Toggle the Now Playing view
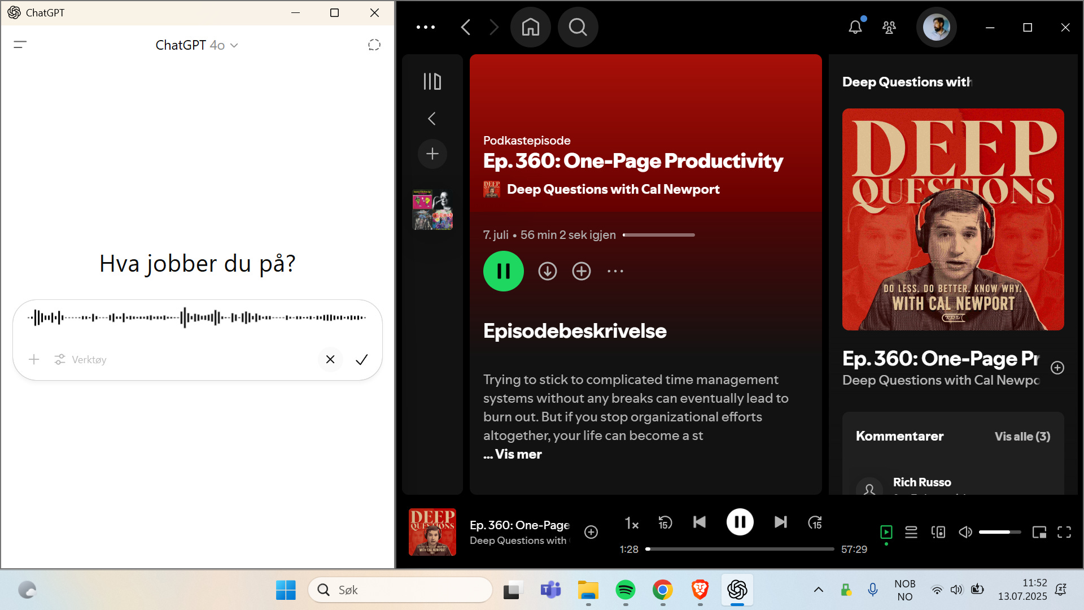 (x=886, y=532)
